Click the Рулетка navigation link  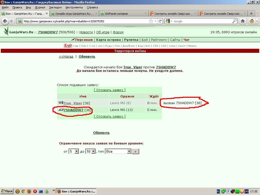point(131,40)
